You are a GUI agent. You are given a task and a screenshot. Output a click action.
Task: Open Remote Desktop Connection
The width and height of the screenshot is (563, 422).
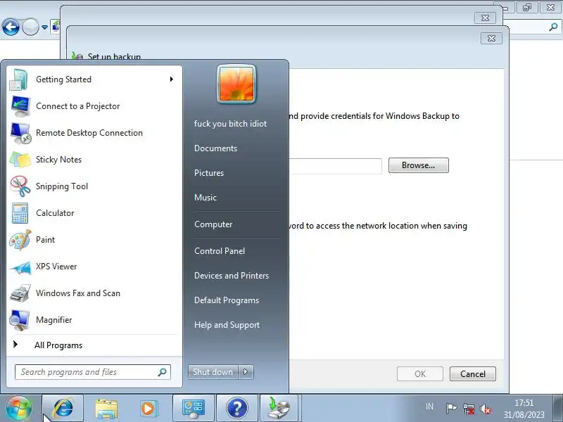[94, 133]
